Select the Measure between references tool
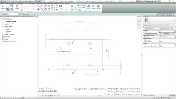This screenshot has height=99, width=176. 61,6
